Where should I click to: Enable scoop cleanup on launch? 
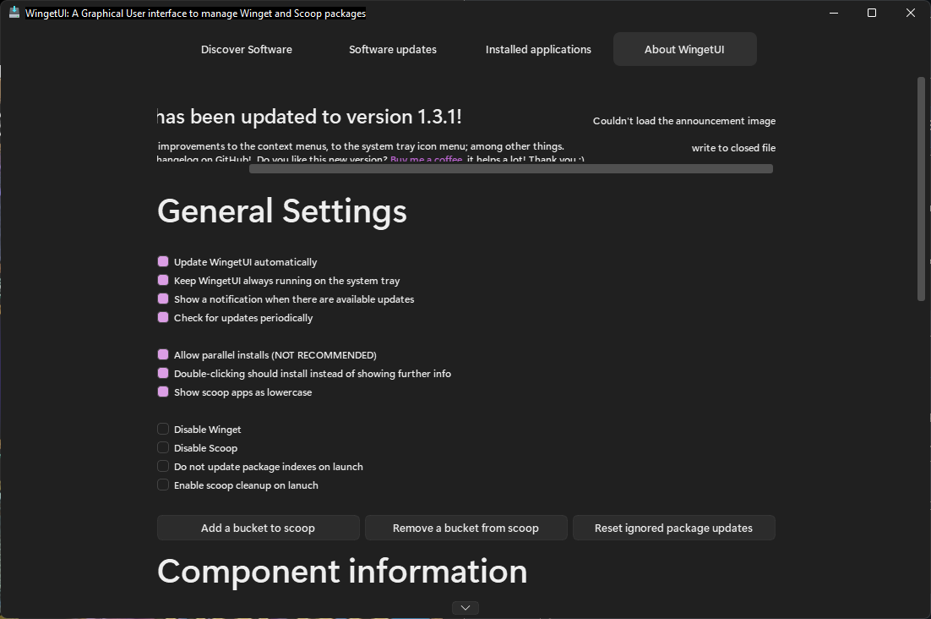[162, 485]
